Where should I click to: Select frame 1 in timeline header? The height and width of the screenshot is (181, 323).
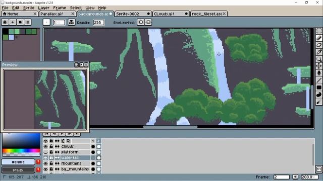coord(93,141)
